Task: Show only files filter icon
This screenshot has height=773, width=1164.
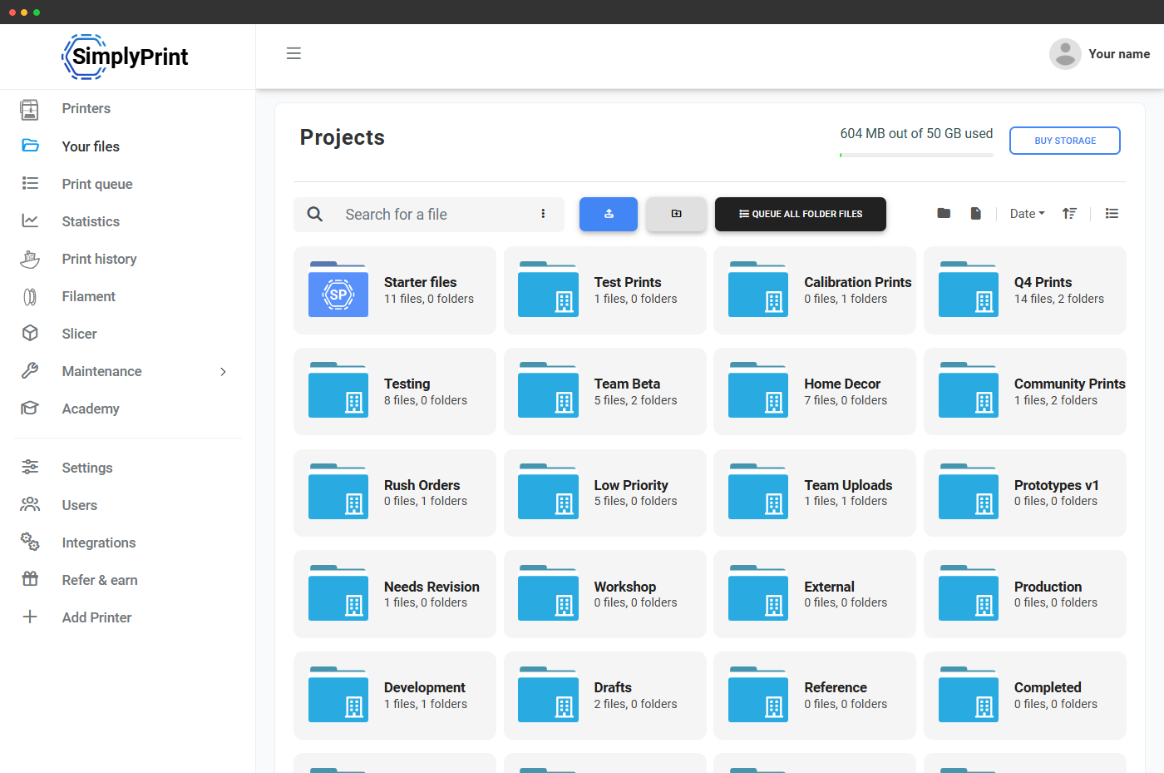Action: pos(976,213)
